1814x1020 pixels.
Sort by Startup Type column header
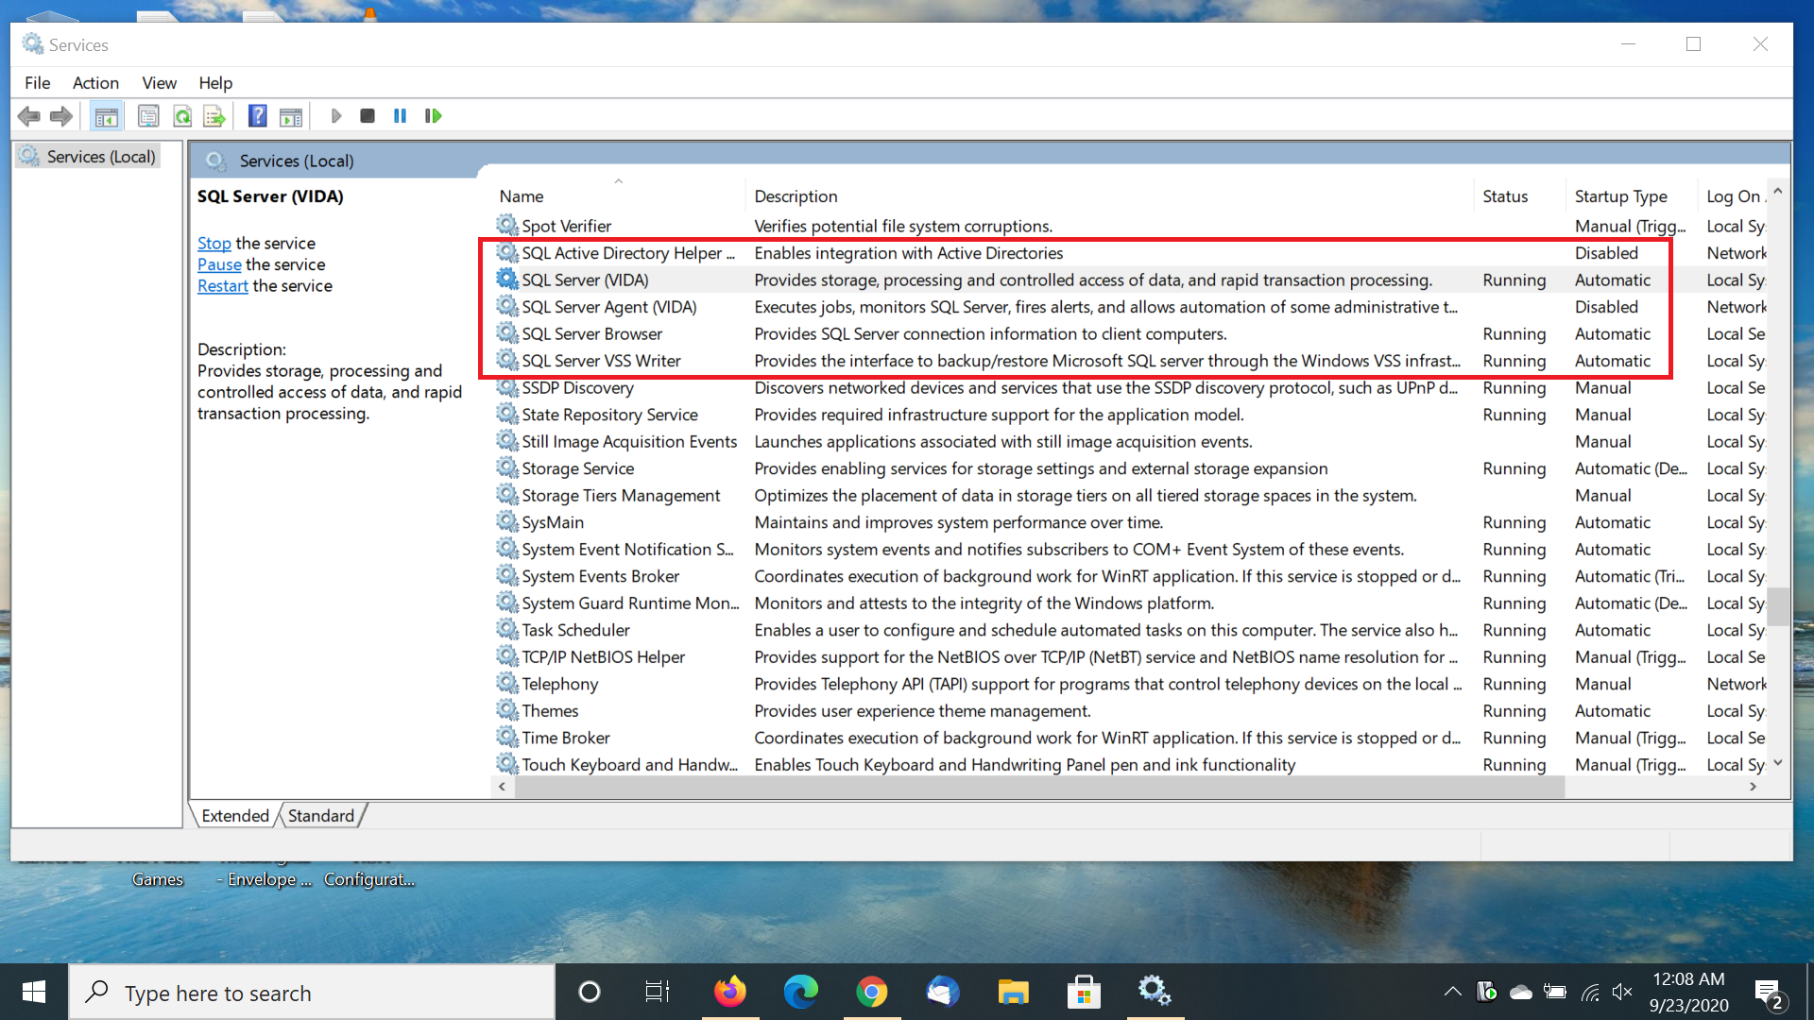pos(1620,196)
